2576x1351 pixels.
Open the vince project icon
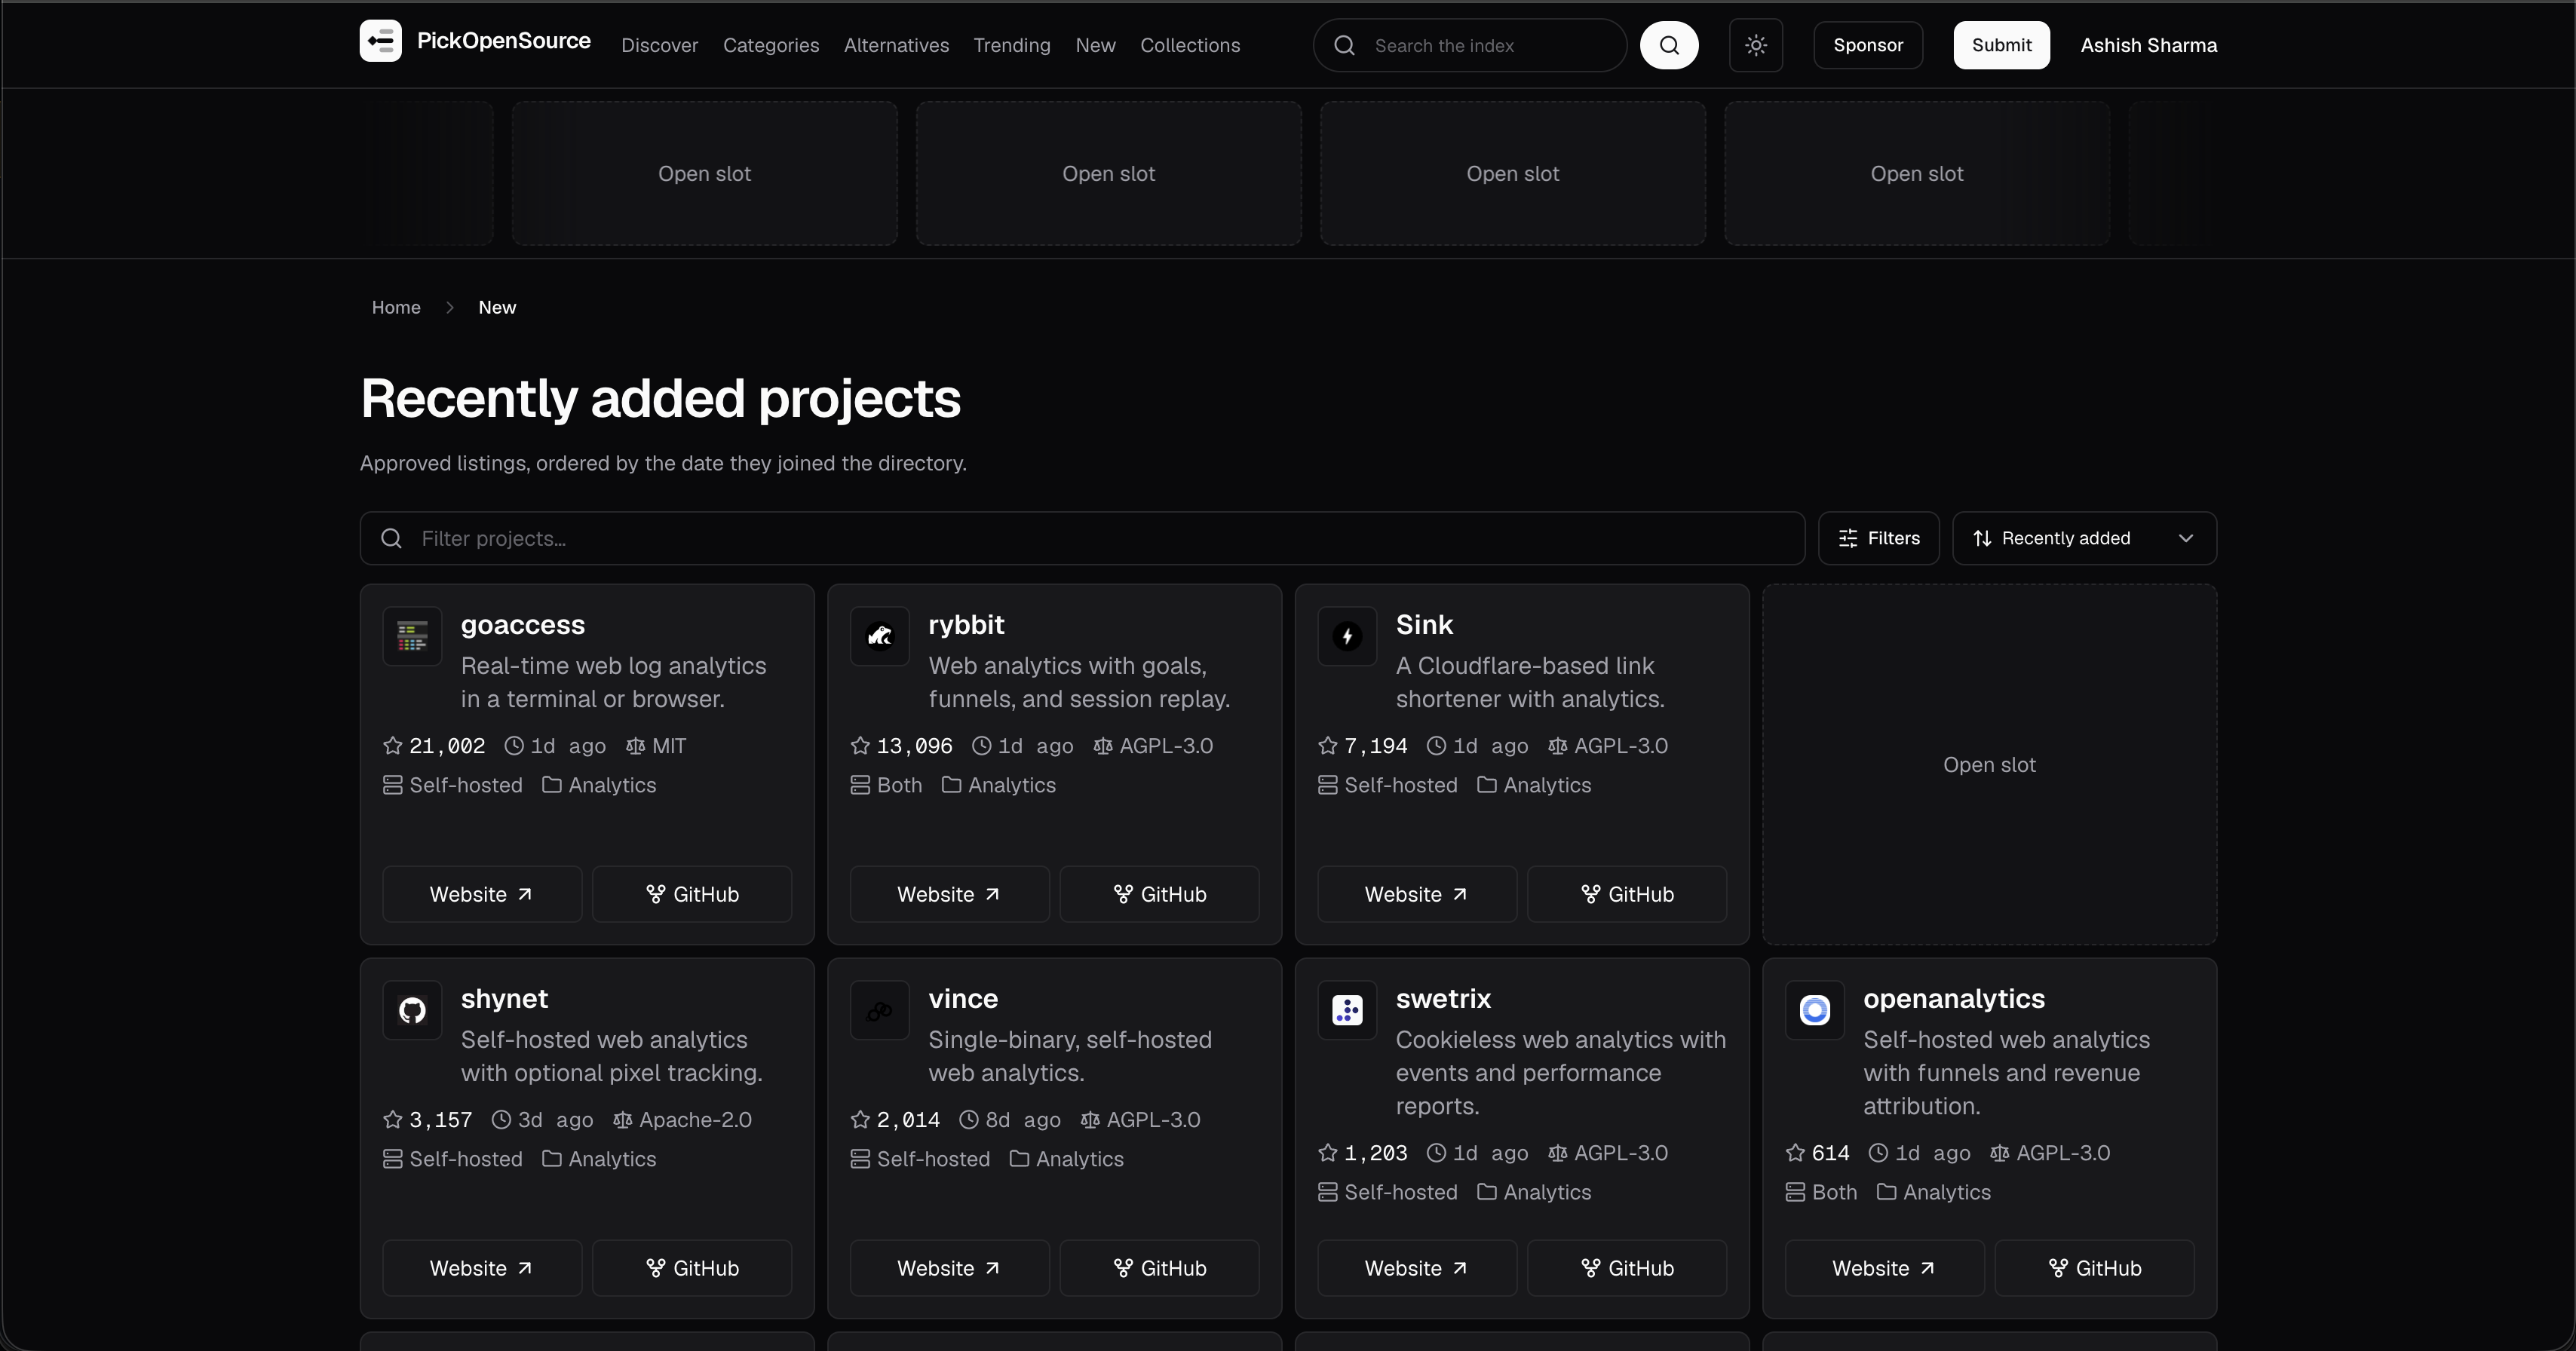pos(880,1010)
